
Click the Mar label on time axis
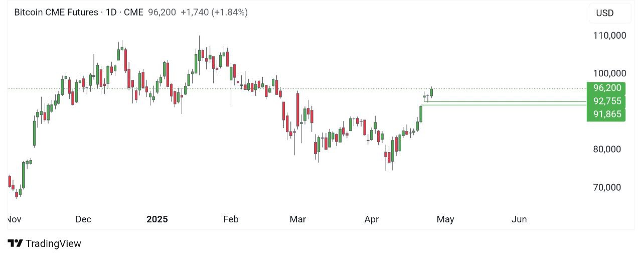(x=298, y=219)
